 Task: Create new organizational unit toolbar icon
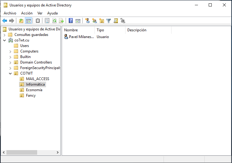pos(102,21)
